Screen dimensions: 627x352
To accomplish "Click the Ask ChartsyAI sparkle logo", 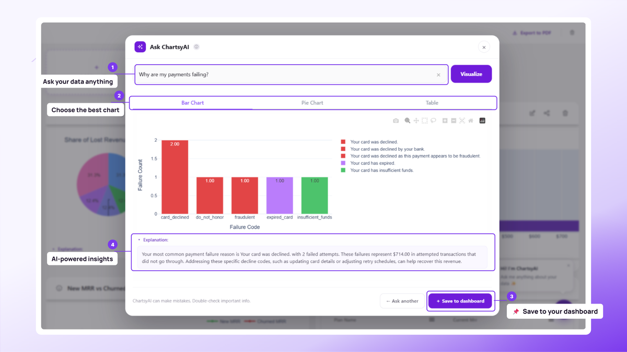I will tap(140, 47).
